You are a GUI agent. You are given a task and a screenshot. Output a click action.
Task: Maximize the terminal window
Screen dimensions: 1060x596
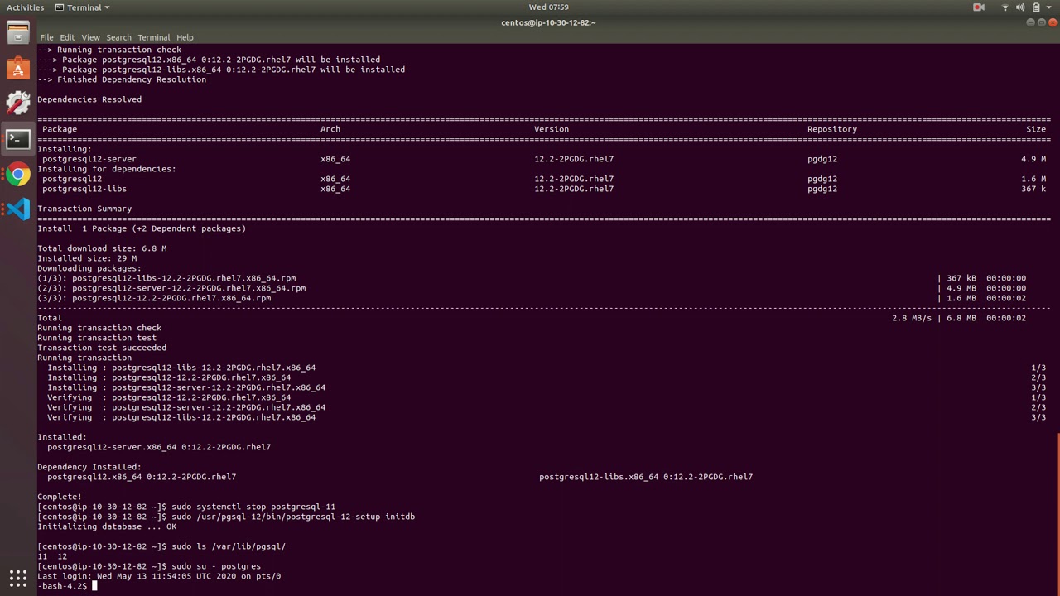[1042, 22]
